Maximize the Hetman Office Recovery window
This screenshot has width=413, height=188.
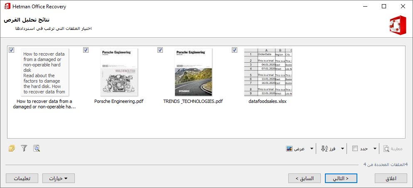[384, 6]
